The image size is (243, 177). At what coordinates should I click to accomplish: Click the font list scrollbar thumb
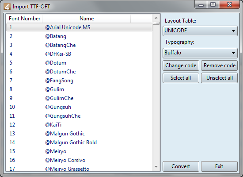156,23
